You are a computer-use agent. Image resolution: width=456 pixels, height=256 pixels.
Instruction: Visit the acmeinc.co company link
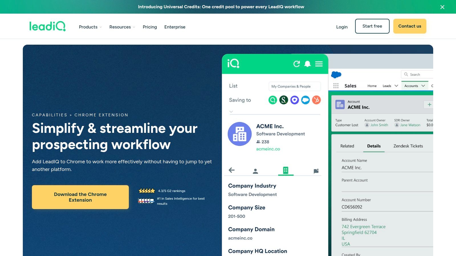[x=268, y=149]
